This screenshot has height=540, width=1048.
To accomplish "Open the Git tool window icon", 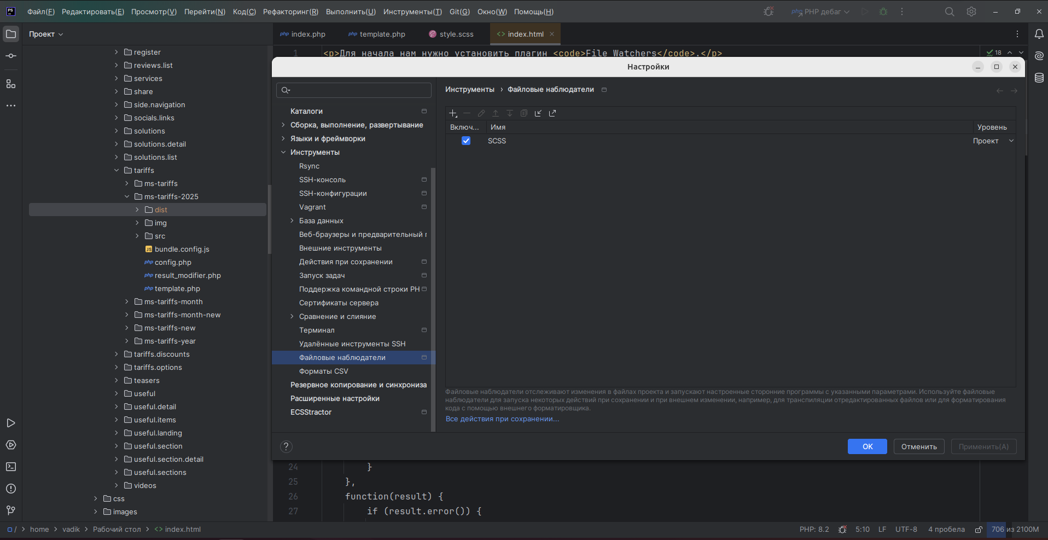I will point(11,510).
